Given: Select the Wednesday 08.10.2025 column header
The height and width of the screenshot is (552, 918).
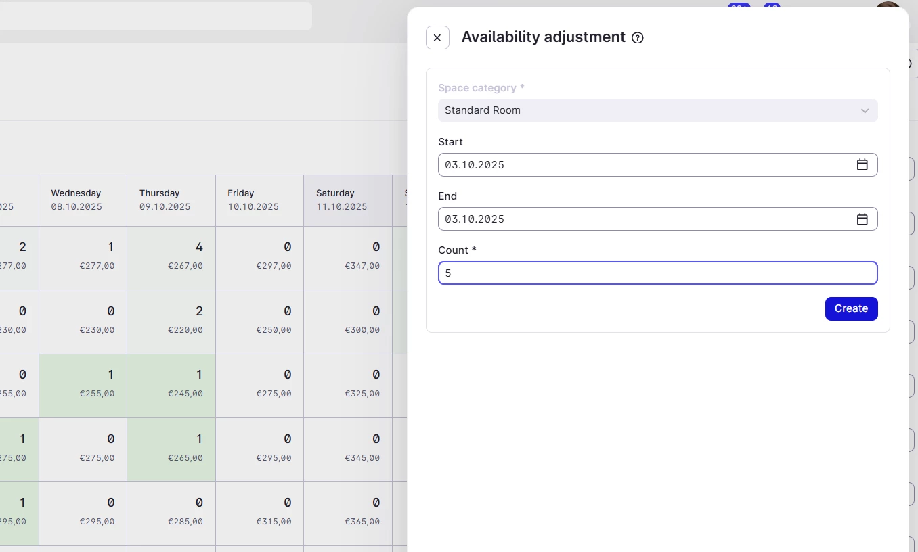Looking at the screenshot, I should coord(83,200).
